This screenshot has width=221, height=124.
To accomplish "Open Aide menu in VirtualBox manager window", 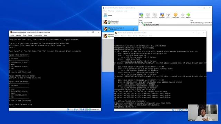I will [126, 11].
